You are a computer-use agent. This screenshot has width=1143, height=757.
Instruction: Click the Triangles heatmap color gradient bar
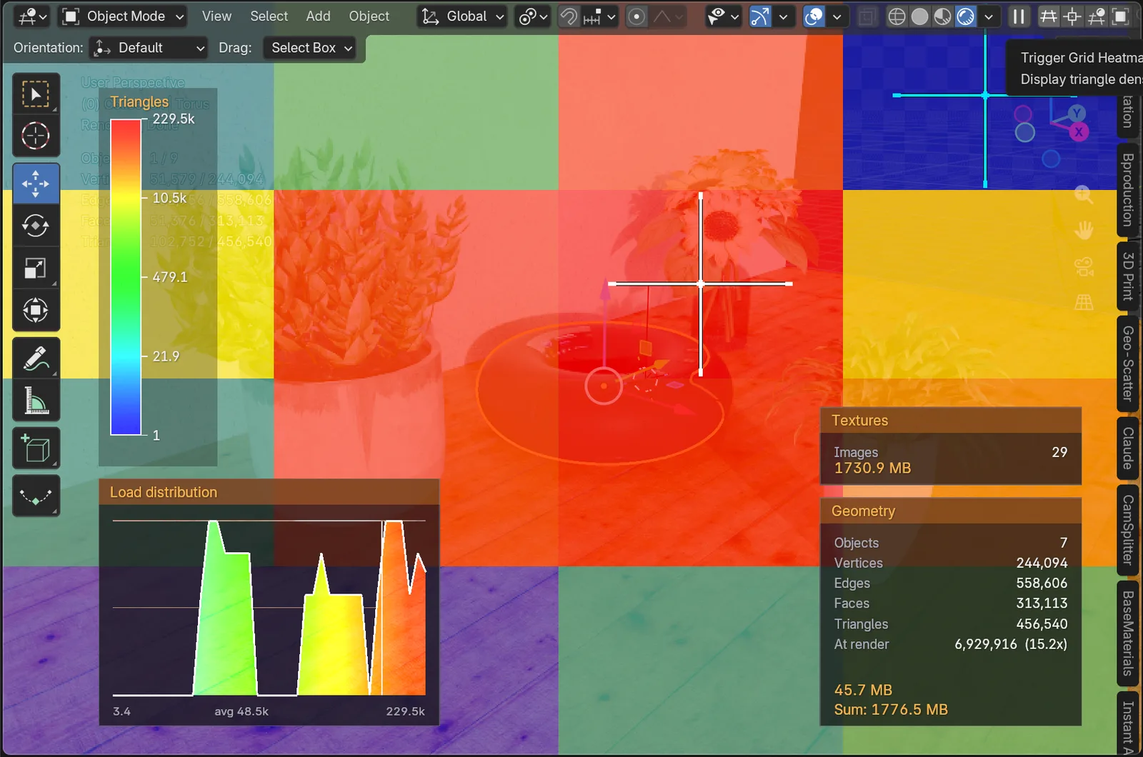pos(126,277)
